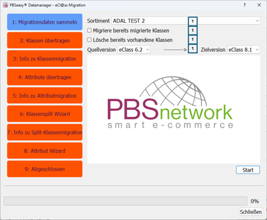Open step 8: Attribut Wizard
Image resolution: width=267 pixels, height=220 pixels.
click(45, 151)
